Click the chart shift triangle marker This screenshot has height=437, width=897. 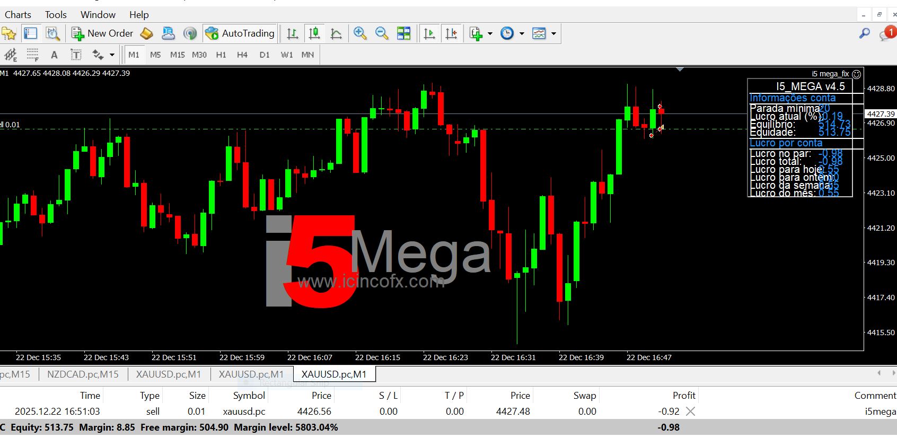(680, 69)
